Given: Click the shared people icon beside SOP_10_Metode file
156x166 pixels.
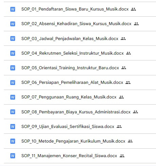Looking at the screenshot, I should point(130,141).
